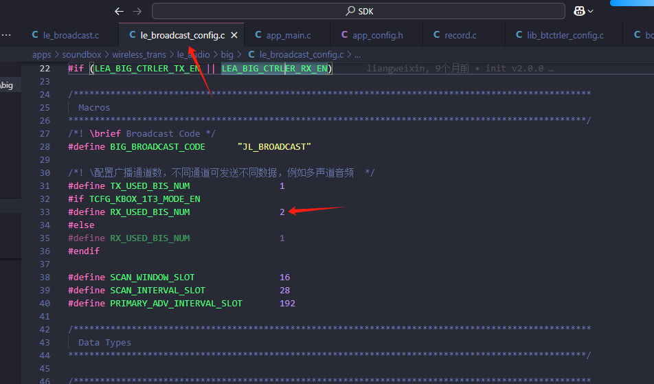Click SCAN_INTERVAL_SLOT macro name
Image resolution: width=654 pixels, height=384 pixels.
(158, 290)
